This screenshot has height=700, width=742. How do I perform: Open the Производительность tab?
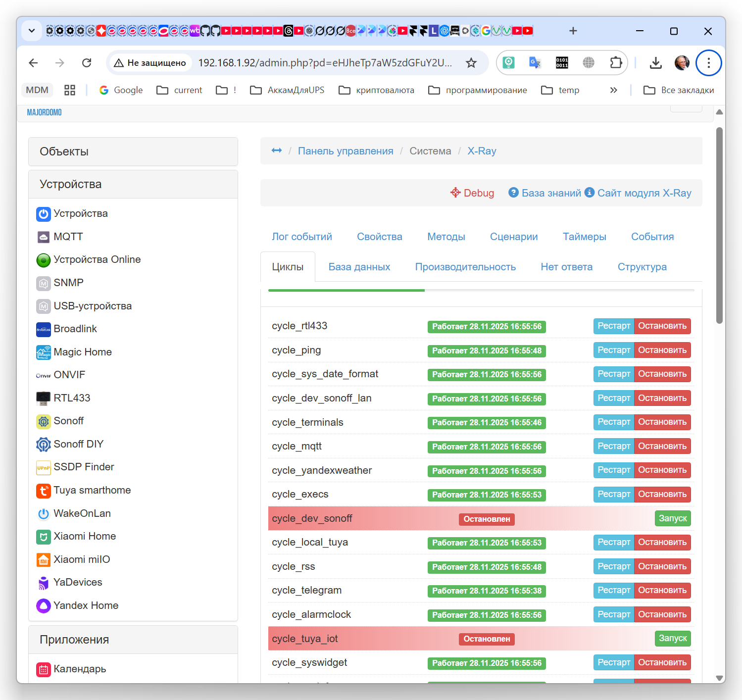click(x=465, y=267)
